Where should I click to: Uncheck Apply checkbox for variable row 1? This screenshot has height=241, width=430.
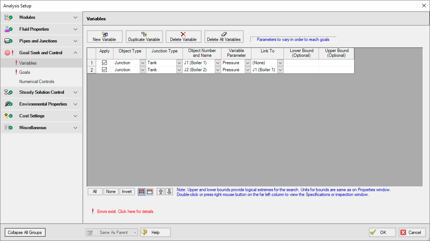pos(105,63)
